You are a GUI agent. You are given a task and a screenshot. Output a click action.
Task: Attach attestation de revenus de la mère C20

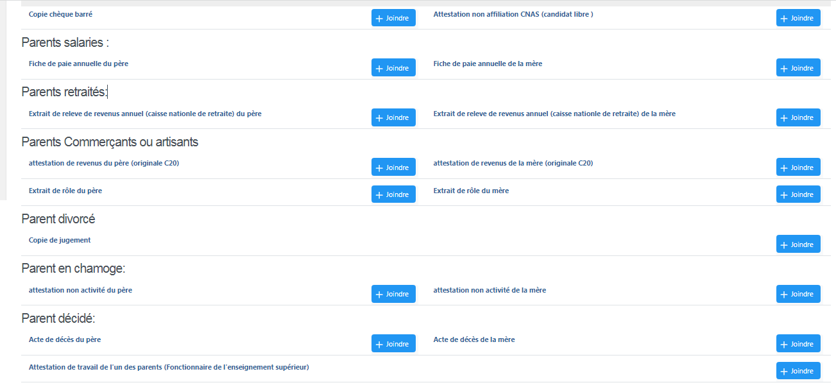coord(798,167)
